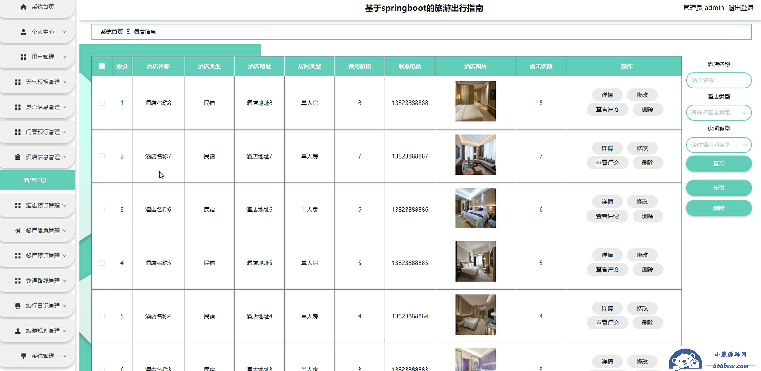Click 管理员 admin in the header
The image size is (761, 371).
click(704, 8)
